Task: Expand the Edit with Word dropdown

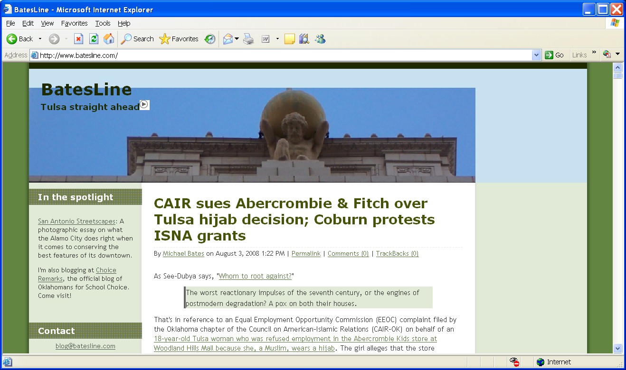Action: point(277,39)
